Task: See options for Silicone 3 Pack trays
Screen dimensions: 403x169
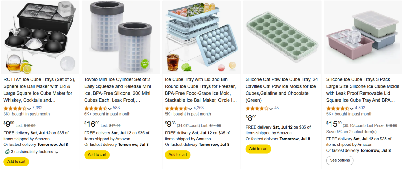Action: tap(340, 160)
